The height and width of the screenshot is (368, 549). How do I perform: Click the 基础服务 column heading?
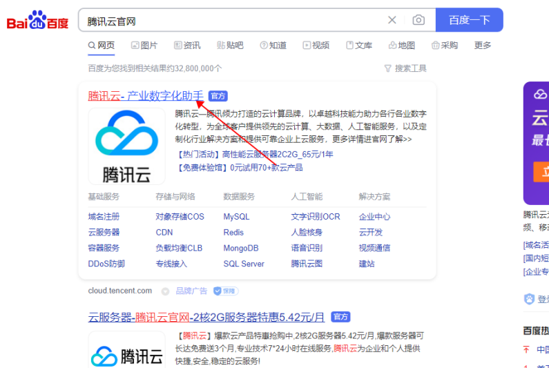[104, 197]
